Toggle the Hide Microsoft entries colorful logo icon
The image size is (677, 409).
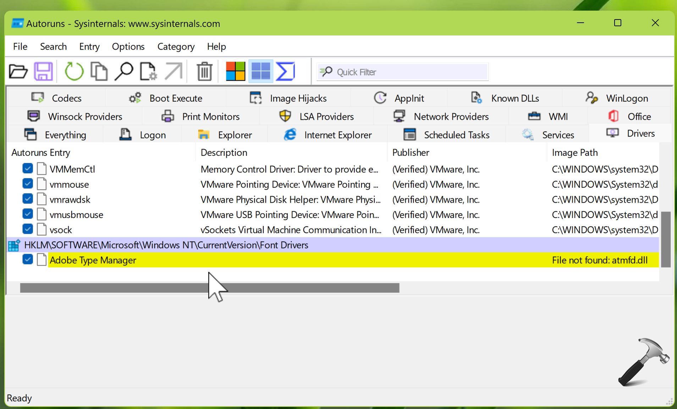point(236,72)
